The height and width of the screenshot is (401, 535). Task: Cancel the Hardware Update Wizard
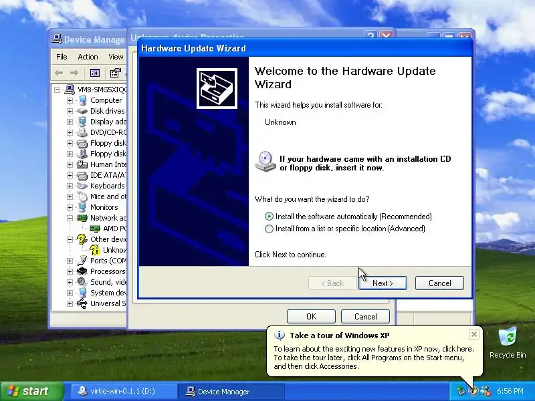[439, 283]
